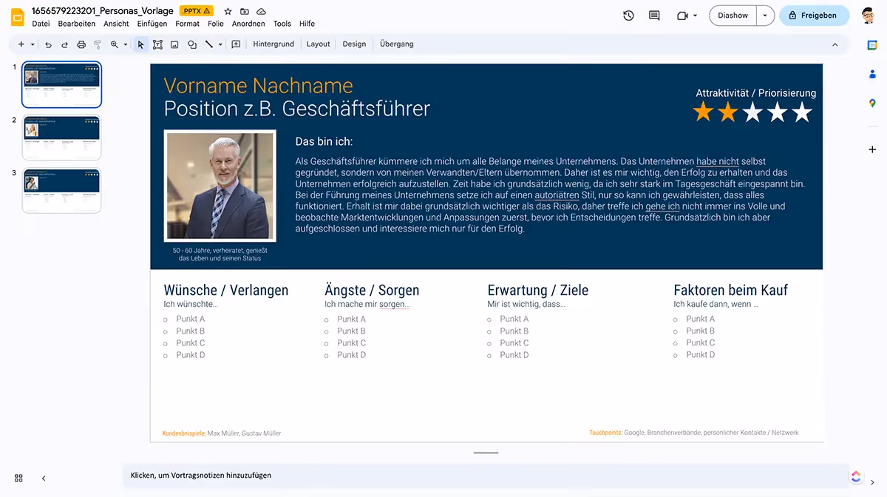Open the Anordnen menu
The height and width of the screenshot is (497, 887).
(248, 23)
